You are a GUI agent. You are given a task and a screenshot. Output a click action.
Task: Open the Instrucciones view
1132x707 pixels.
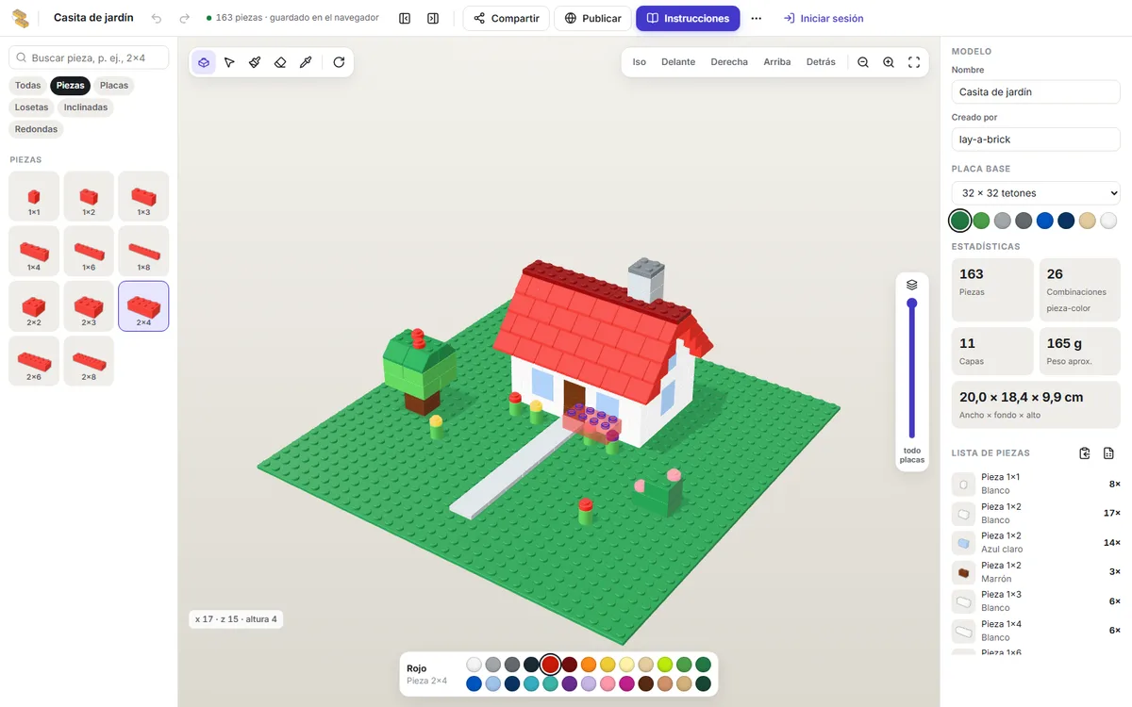pyautogui.click(x=688, y=18)
